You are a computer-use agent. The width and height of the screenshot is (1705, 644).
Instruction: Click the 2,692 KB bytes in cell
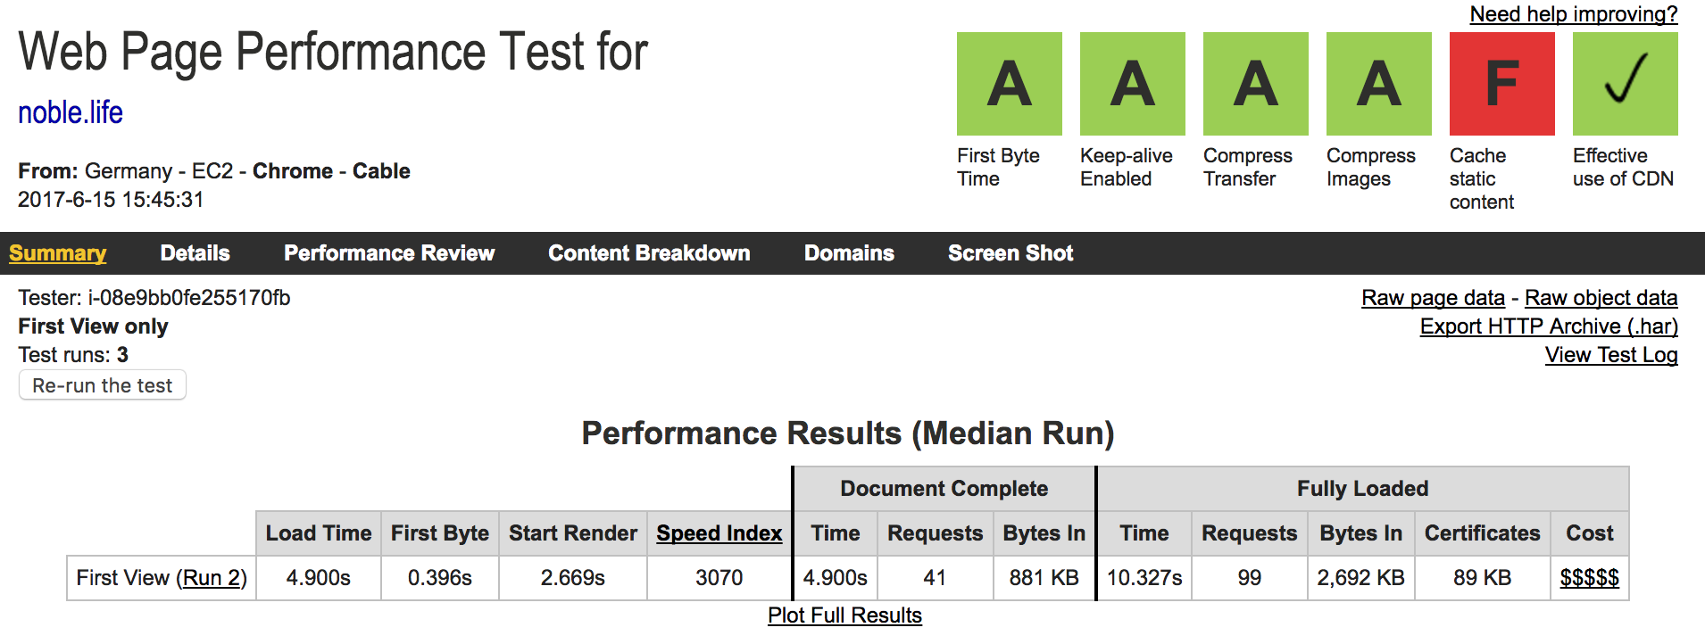1361,578
